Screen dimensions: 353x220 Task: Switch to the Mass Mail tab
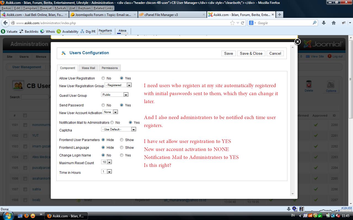point(88,68)
